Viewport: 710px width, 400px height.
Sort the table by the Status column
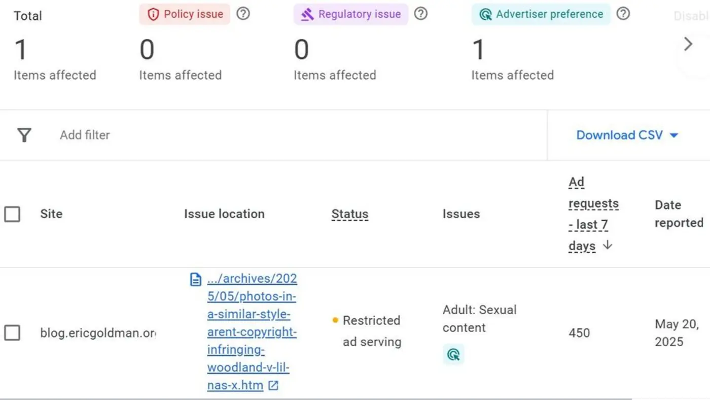tap(350, 214)
